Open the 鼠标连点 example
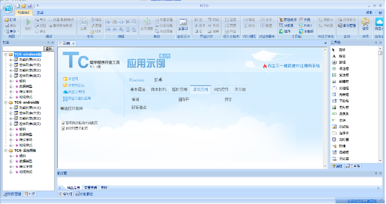Screen dimensions: 386x204 click(139, 107)
